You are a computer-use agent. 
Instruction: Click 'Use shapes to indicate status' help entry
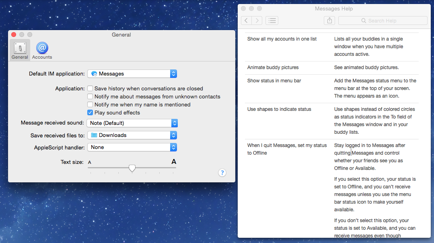pyautogui.click(x=279, y=109)
